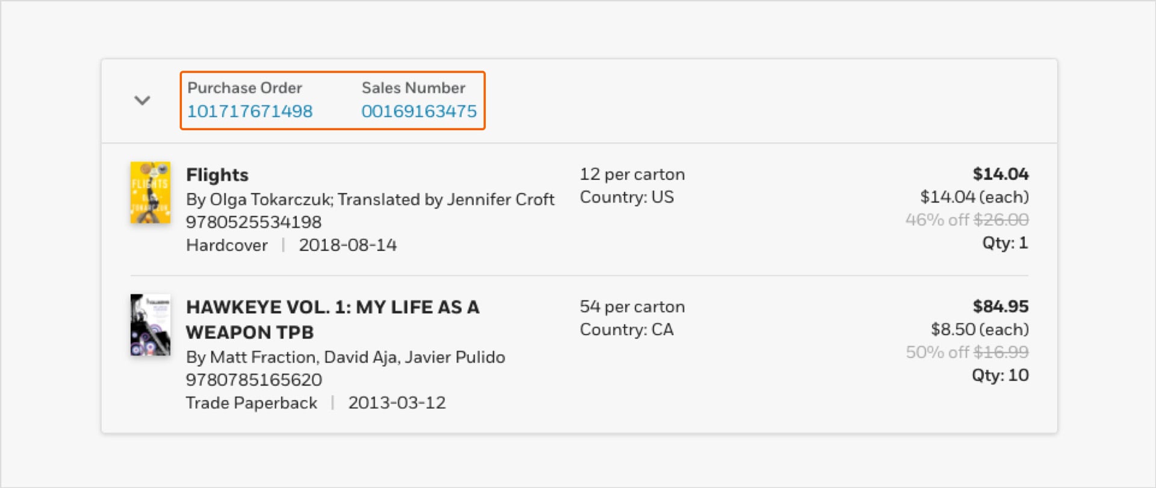Click ISBN 9780525534198
The image size is (1156, 488).
(x=253, y=222)
